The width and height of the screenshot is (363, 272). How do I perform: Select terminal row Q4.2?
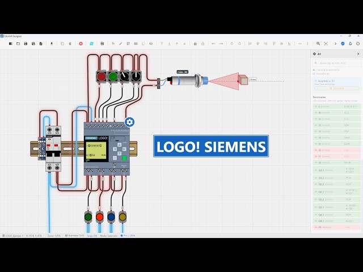336,215
